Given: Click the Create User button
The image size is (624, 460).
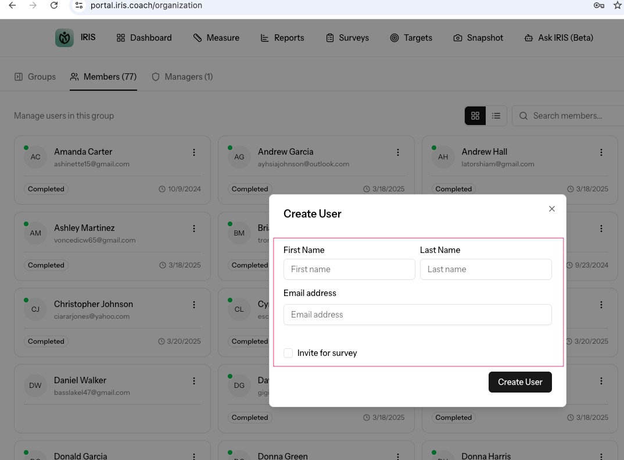Looking at the screenshot, I should click(520, 382).
